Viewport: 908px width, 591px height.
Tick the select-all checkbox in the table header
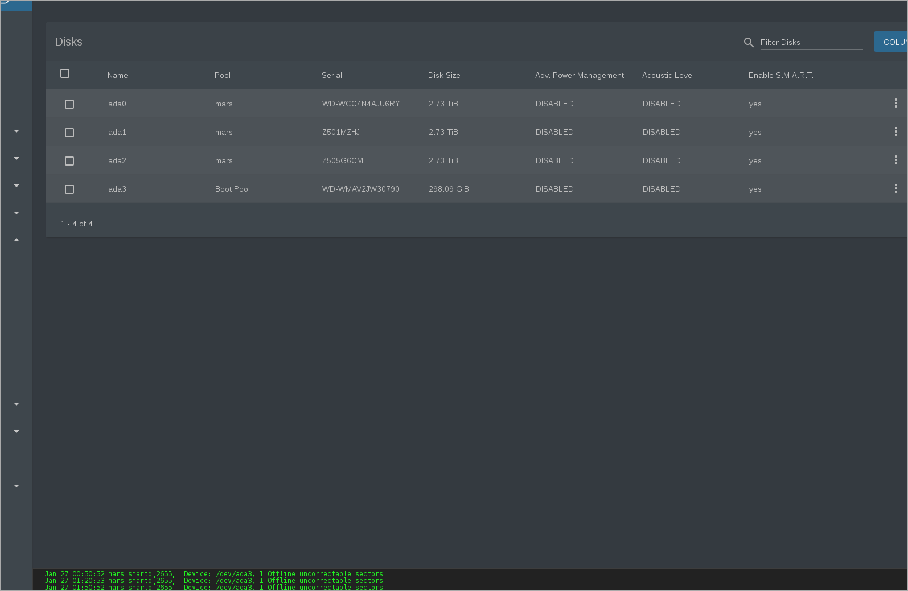(x=65, y=73)
